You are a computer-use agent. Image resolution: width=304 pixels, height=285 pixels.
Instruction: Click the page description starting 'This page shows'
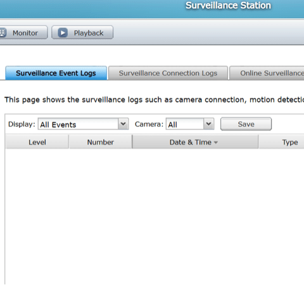click(155, 99)
